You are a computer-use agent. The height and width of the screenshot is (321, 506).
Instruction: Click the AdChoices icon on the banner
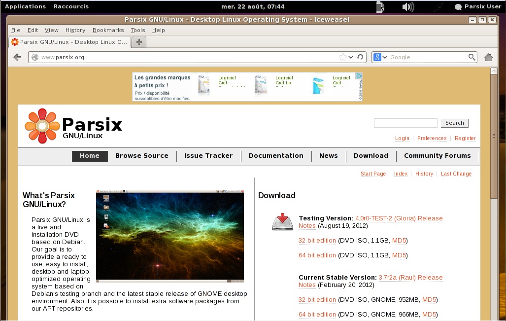click(x=359, y=75)
